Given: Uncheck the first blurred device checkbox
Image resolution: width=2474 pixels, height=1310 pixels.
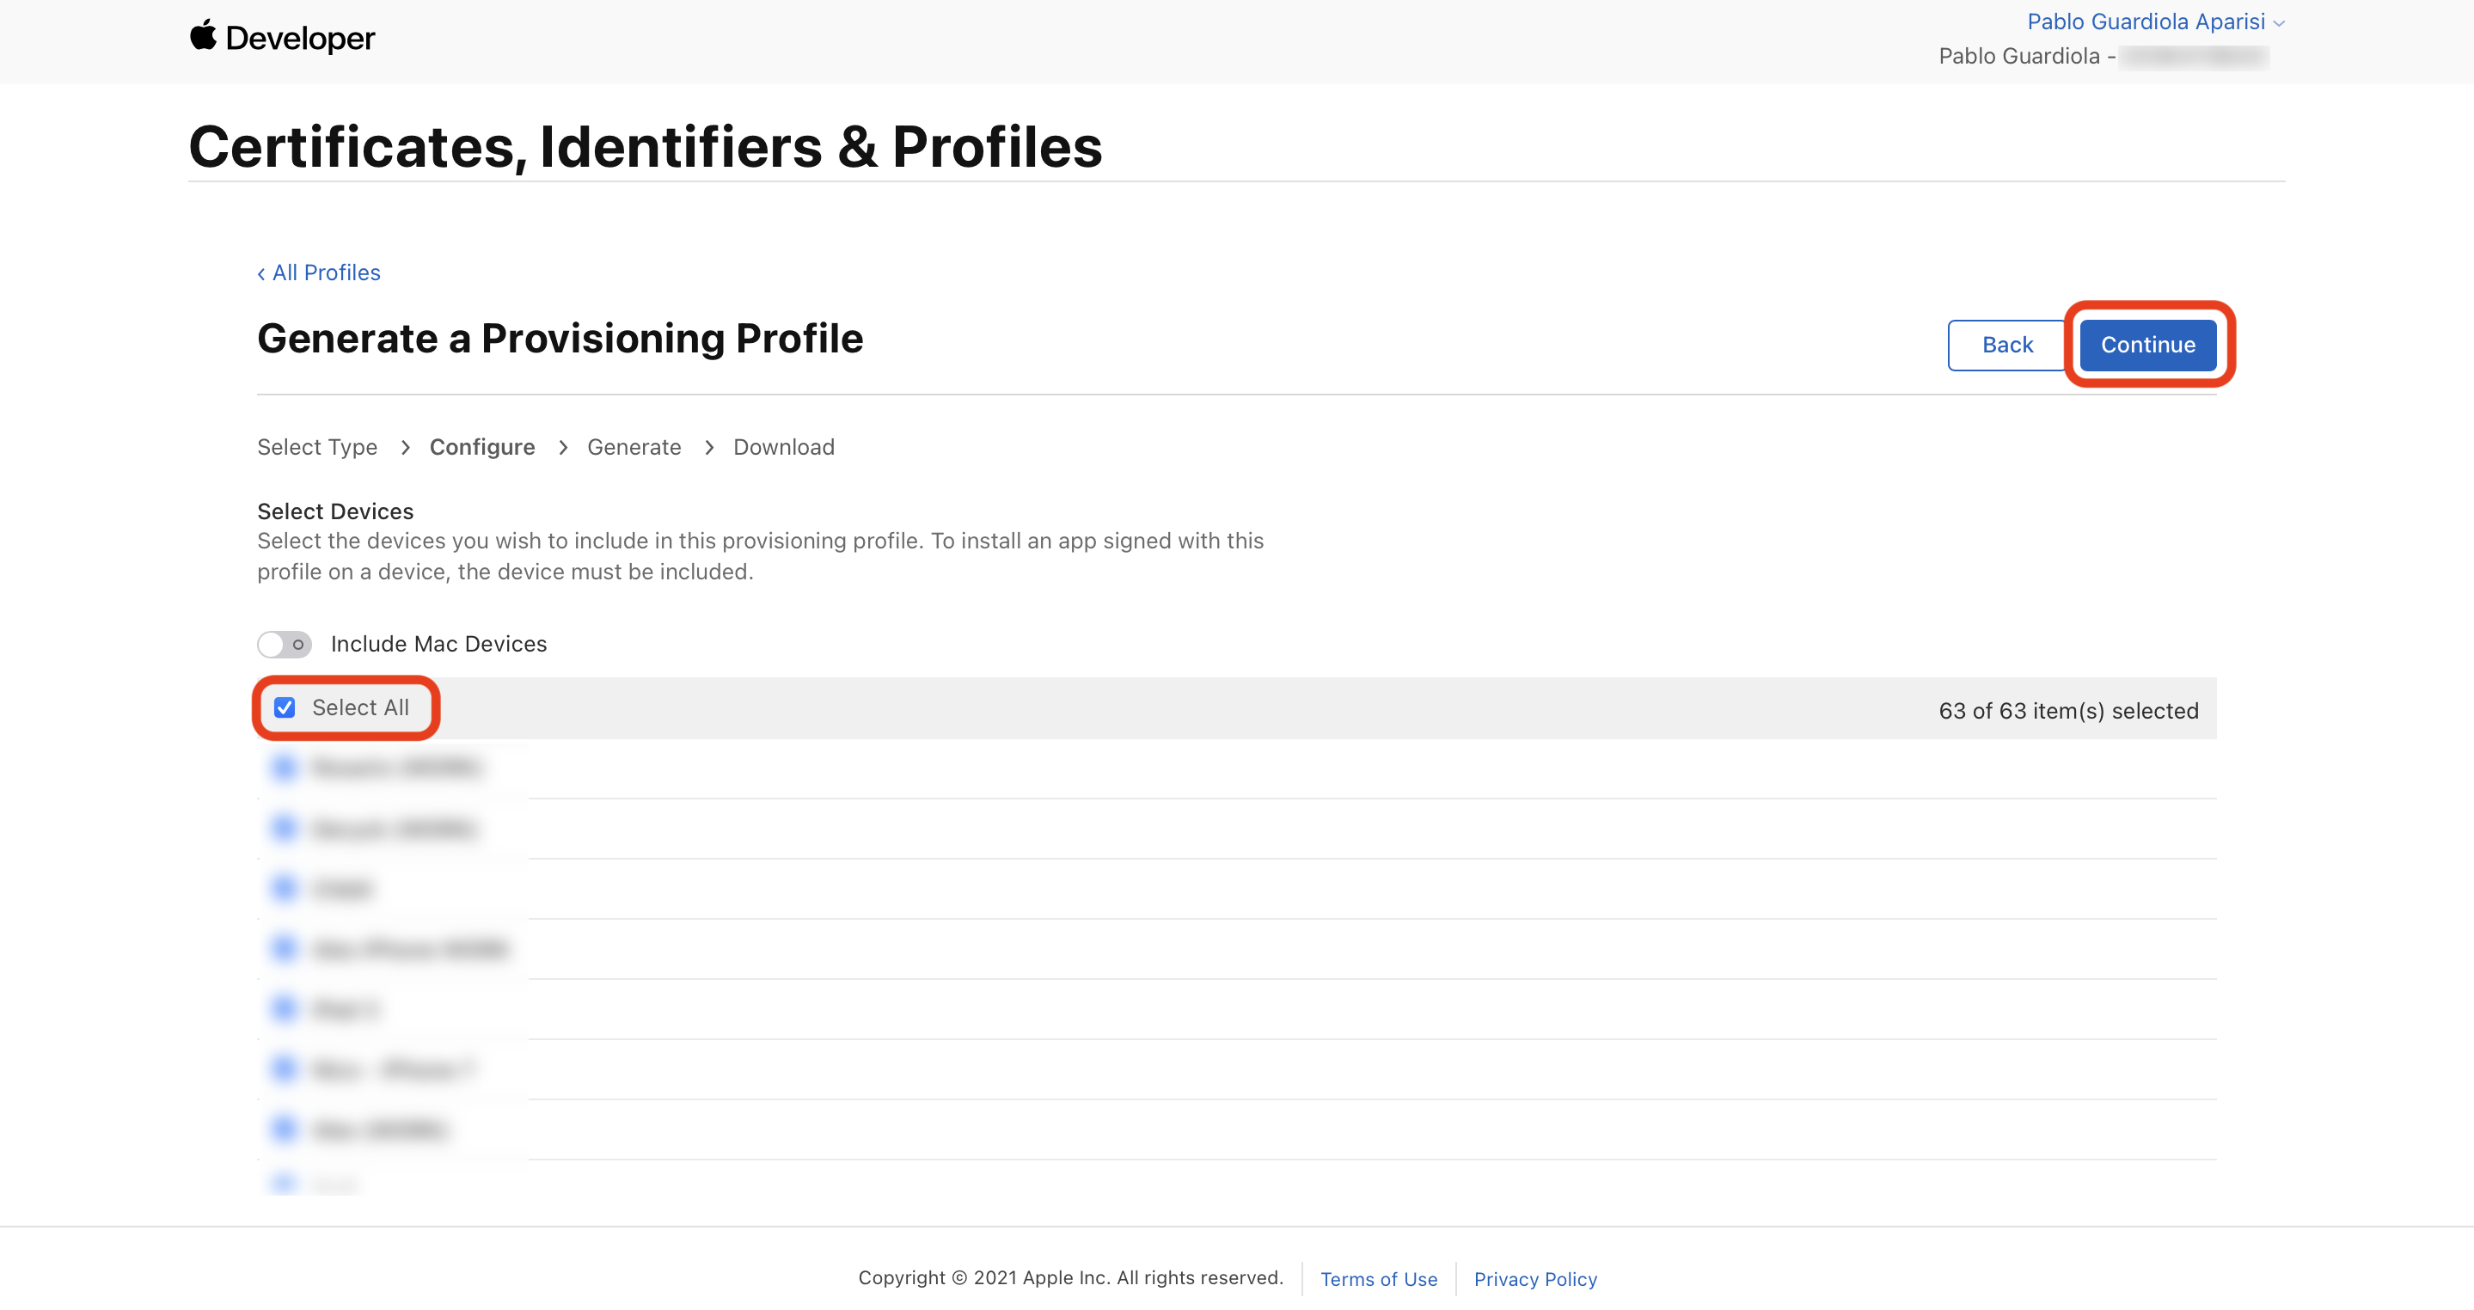Looking at the screenshot, I should point(285,768).
